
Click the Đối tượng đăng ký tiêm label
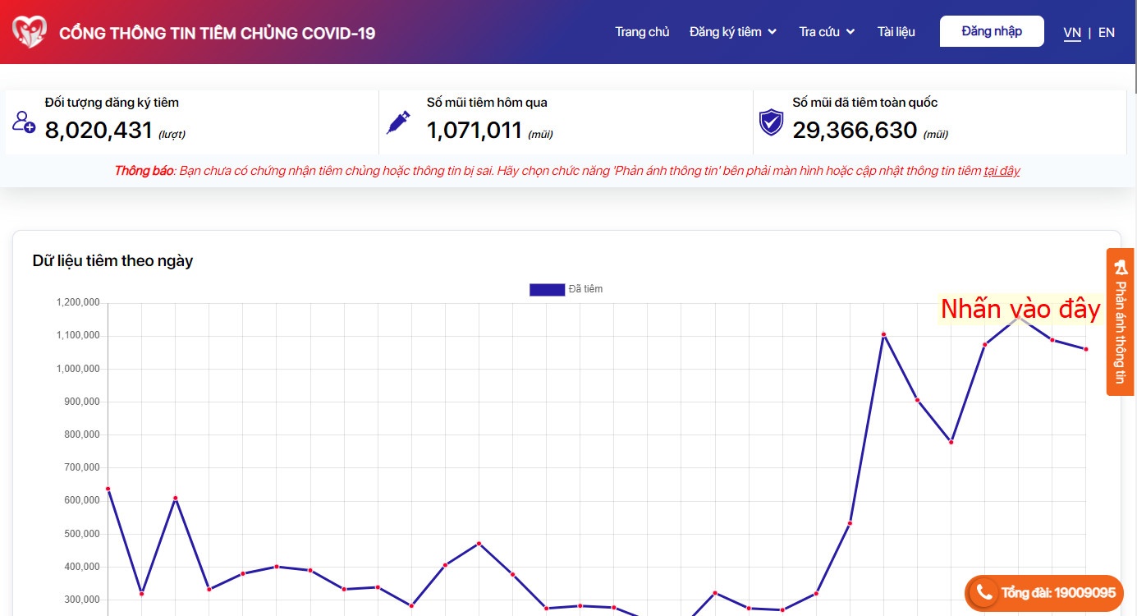tap(112, 103)
